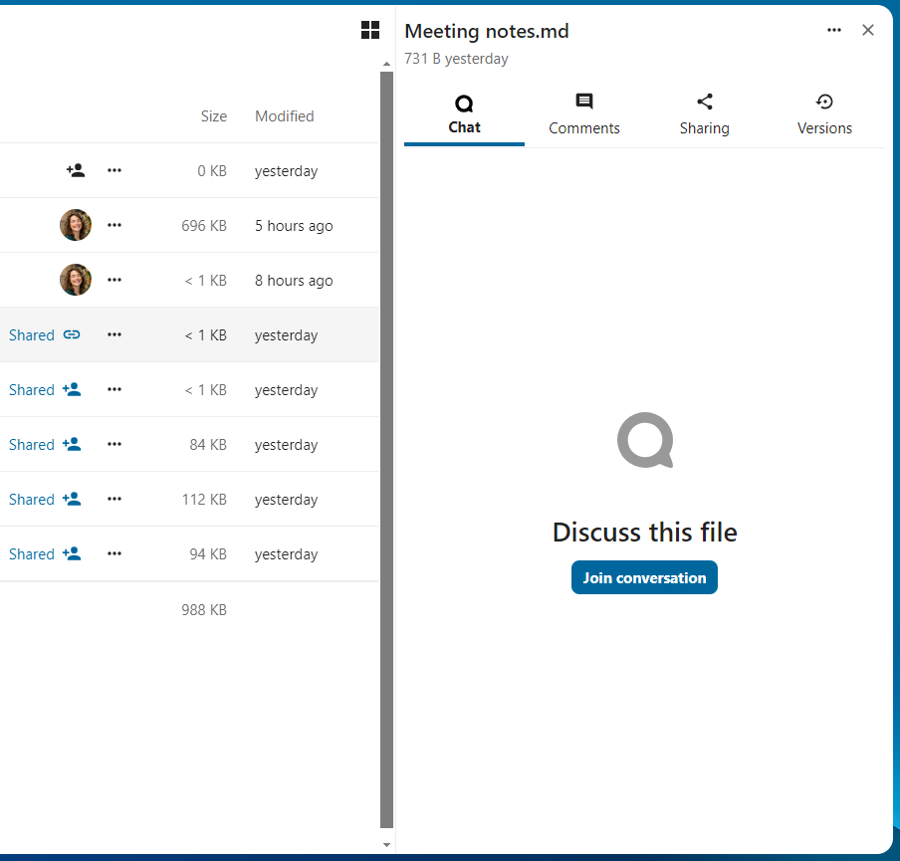900x861 pixels.
Task: Click the Join conversation button
Action: click(644, 577)
